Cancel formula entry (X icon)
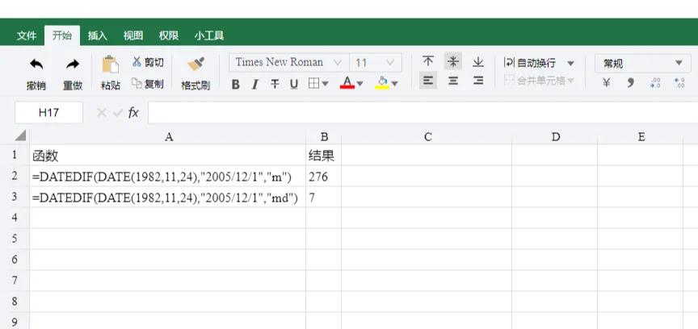698x329 pixels. pos(102,113)
